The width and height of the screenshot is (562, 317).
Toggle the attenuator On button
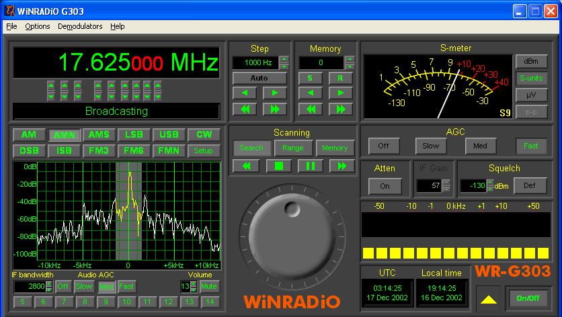click(x=385, y=186)
